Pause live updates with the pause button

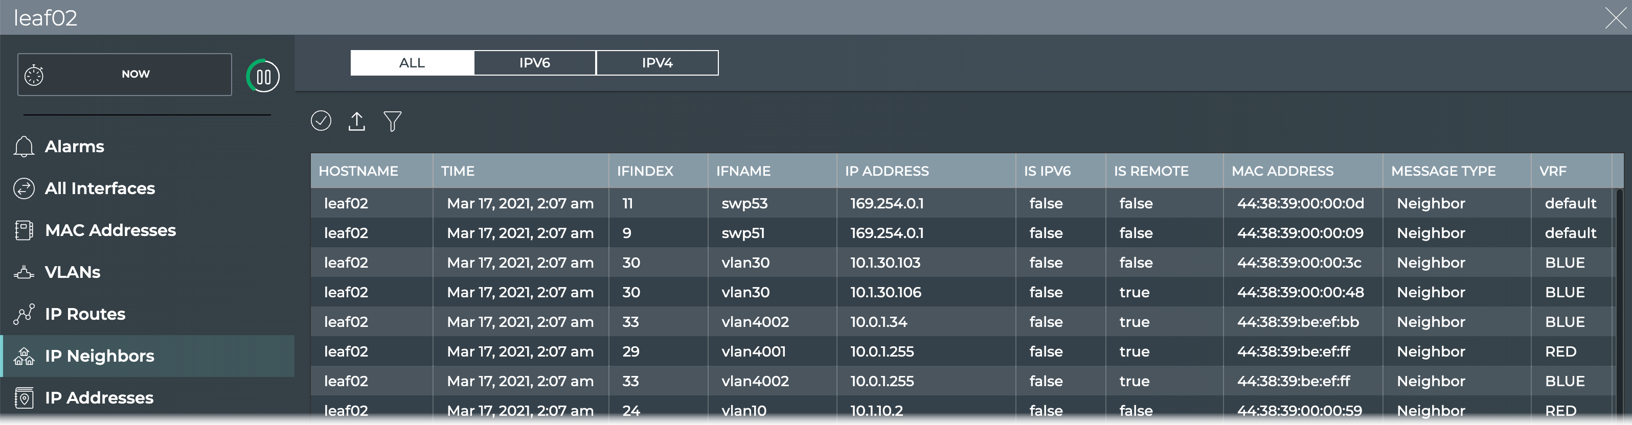[x=263, y=77]
